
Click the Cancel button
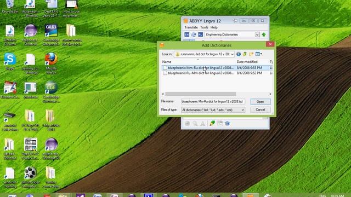point(261,109)
